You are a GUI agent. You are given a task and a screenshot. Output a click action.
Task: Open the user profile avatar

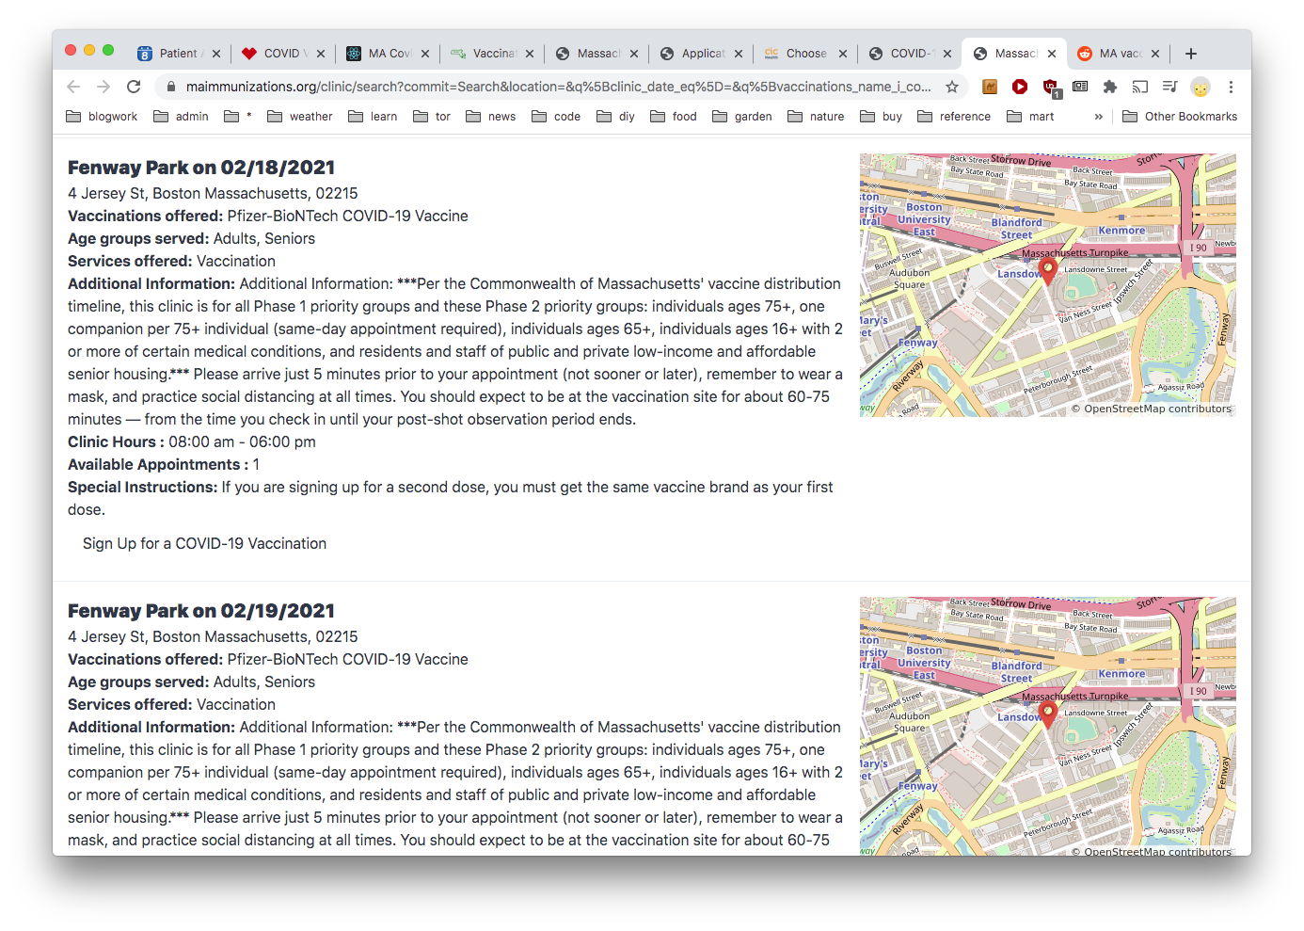click(1200, 87)
